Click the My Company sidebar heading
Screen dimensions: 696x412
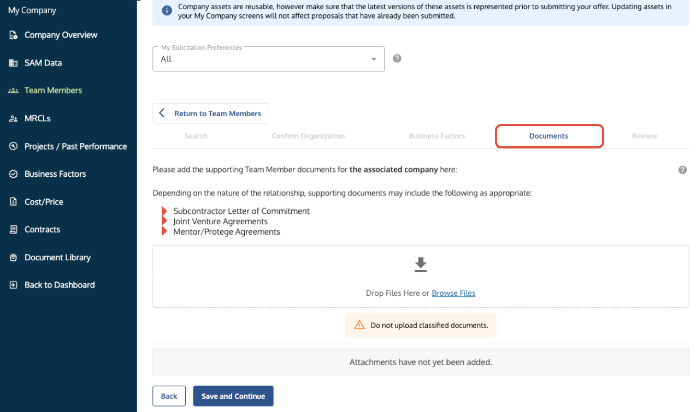coord(32,10)
